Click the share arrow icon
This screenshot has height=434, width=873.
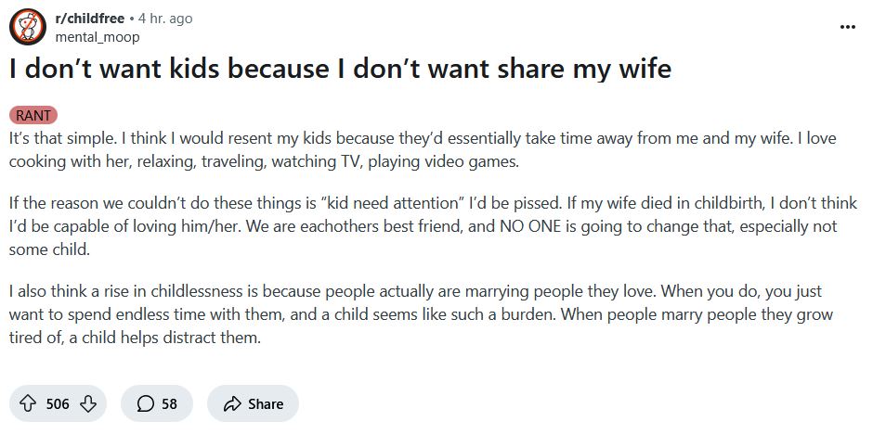coord(231,403)
